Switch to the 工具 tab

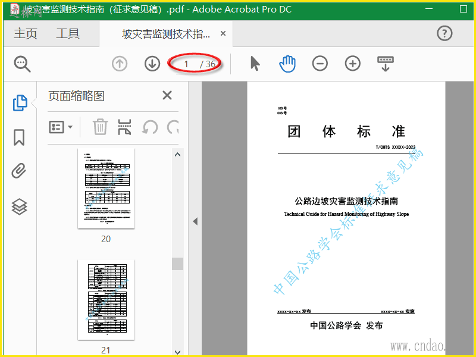tap(68, 33)
